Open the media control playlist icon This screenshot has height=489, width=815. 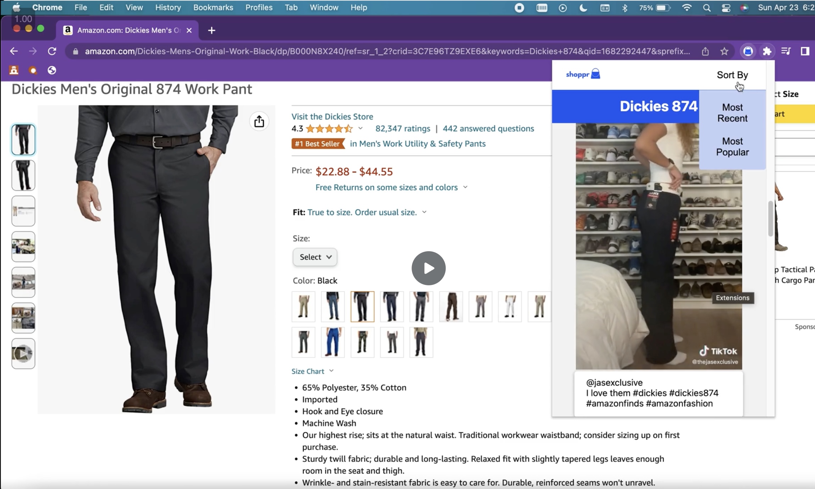click(x=786, y=51)
